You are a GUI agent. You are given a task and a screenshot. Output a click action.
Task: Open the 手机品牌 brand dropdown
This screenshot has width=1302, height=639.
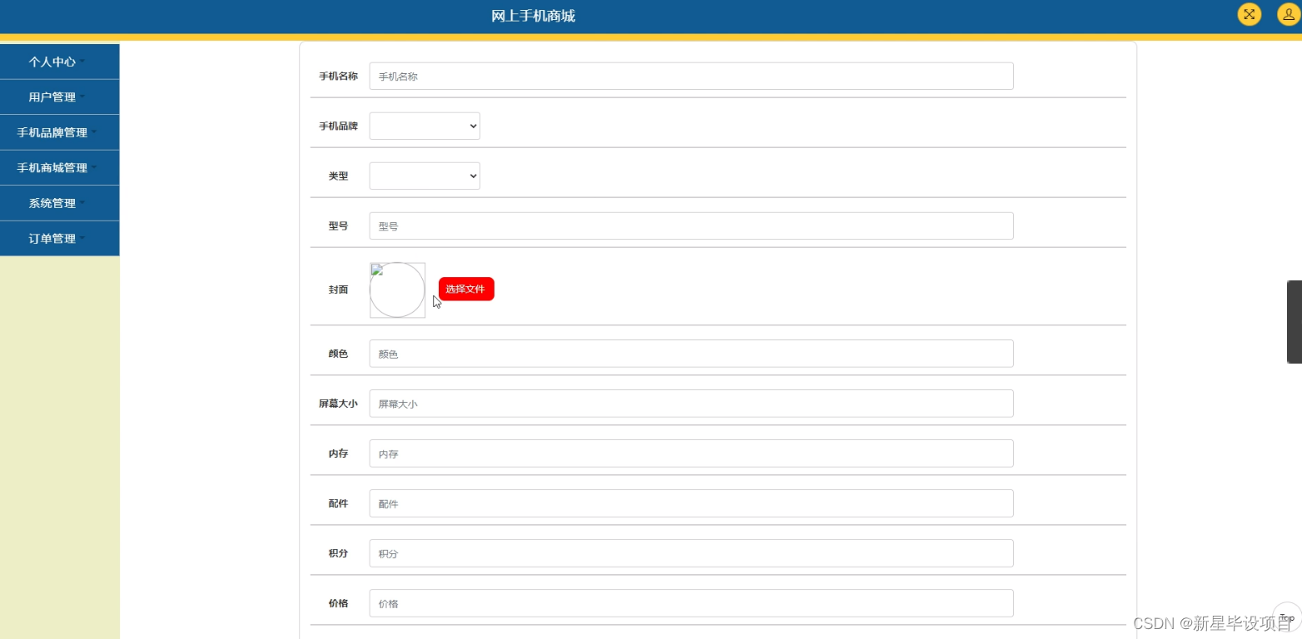click(x=425, y=126)
